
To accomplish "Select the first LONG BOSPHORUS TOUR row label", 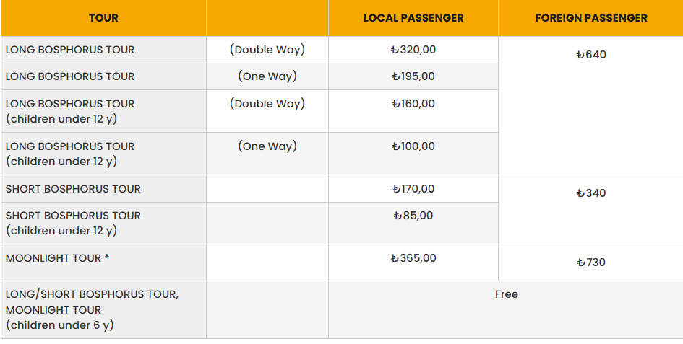I will click(70, 50).
